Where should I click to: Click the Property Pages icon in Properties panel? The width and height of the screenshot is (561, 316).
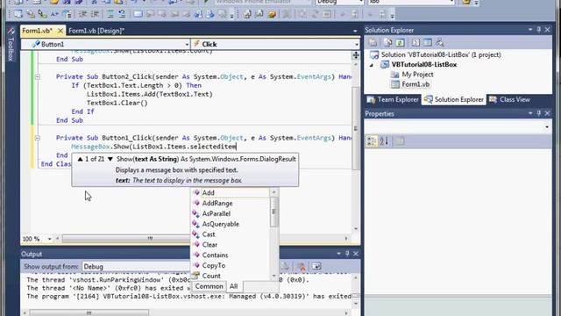[x=400, y=141]
